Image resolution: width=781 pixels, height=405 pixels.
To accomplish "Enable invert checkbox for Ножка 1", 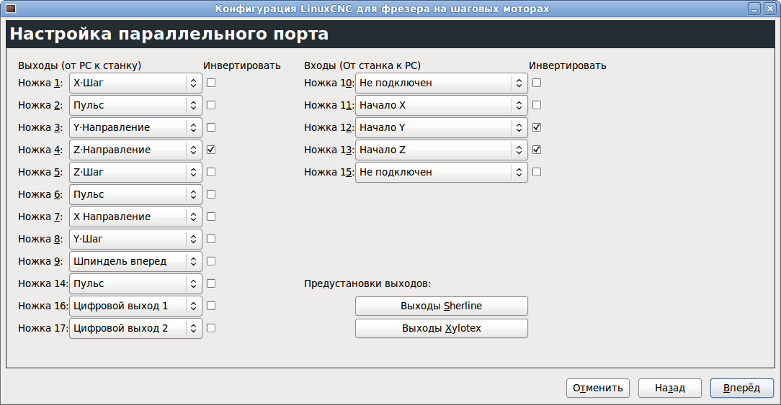I will coord(211,83).
